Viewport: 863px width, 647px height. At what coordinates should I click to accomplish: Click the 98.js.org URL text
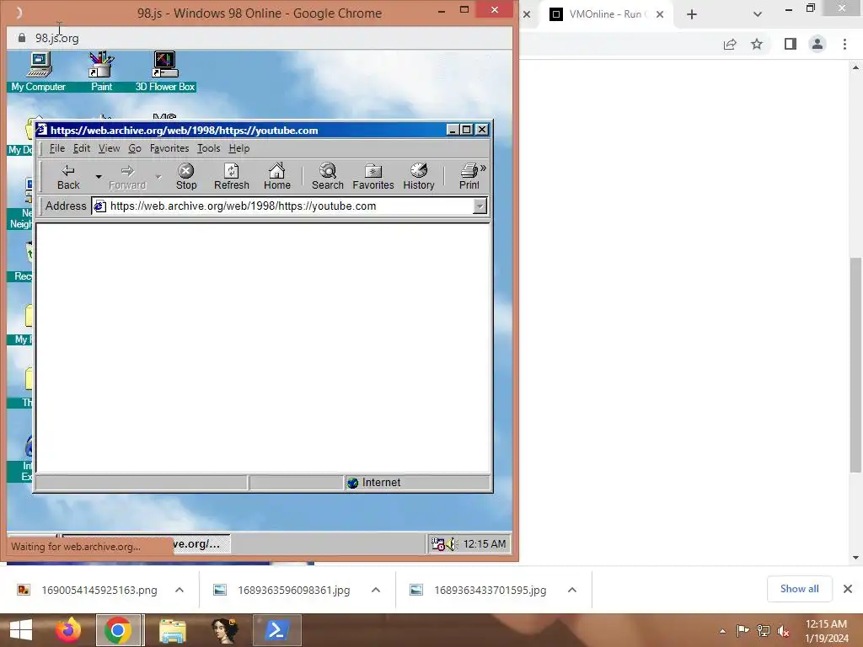coord(56,38)
